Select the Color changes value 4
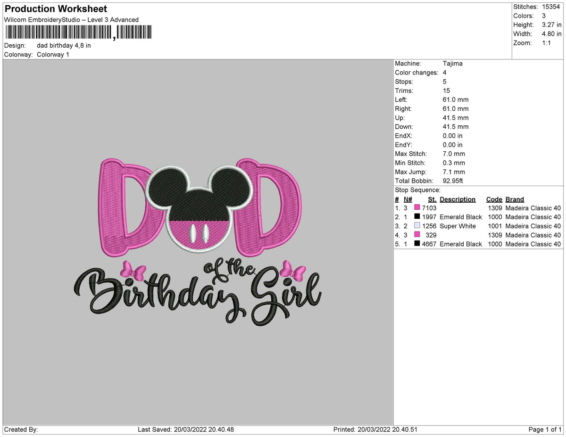Viewport: 566px width, 437px height. (x=445, y=73)
